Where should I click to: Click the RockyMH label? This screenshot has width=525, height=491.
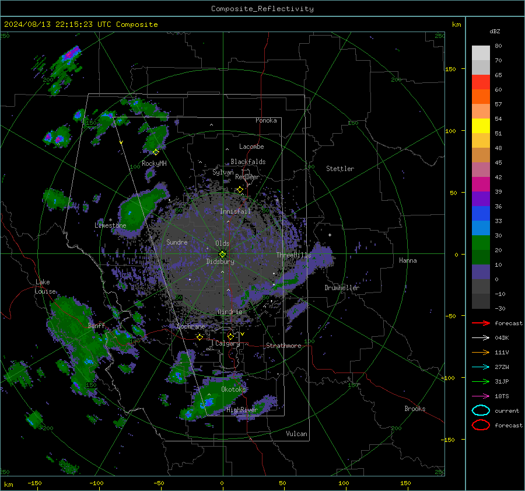tap(154, 163)
